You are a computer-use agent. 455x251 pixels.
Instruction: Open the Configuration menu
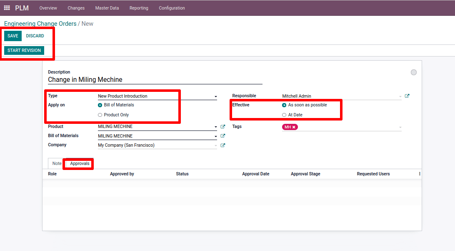point(172,8)
